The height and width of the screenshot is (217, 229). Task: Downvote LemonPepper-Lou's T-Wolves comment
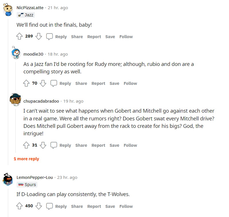[39, 206]
